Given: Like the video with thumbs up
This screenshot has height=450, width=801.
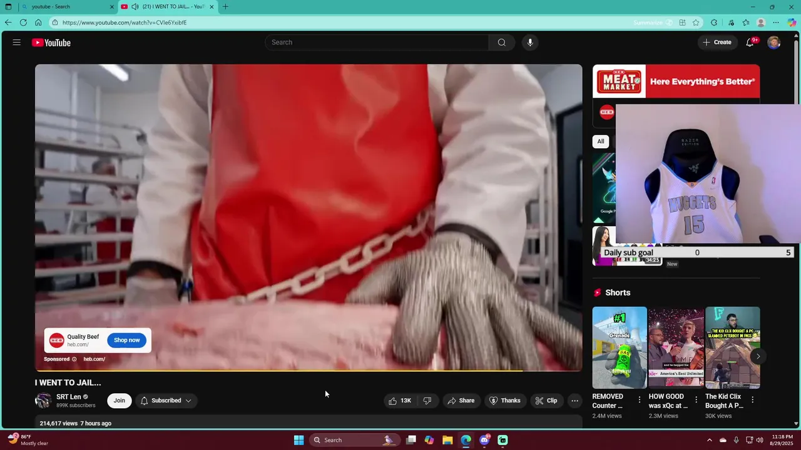Looking at the screenshot, I should click(400, 401).
